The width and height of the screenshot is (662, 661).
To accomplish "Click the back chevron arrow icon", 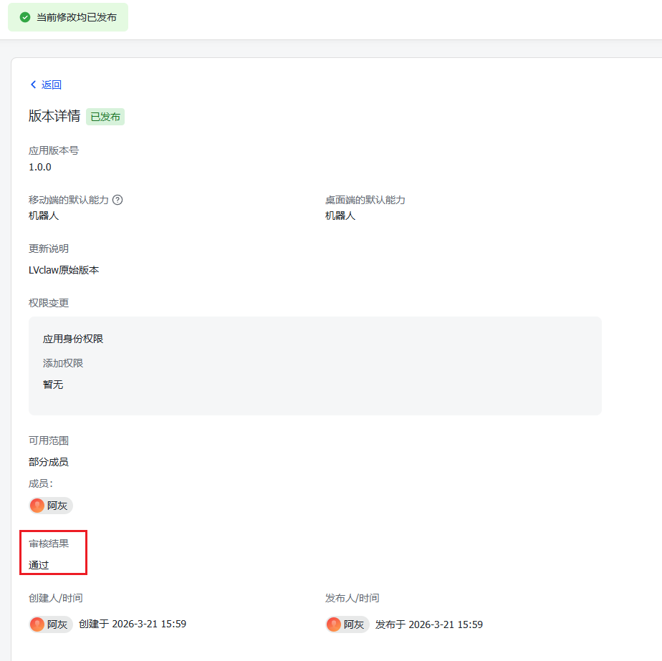I will [x=33, y=85].
